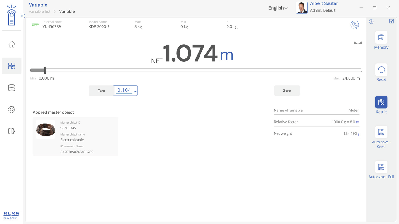
Task: Enable Auto save - Full
Action: click(x=381, y=167)
